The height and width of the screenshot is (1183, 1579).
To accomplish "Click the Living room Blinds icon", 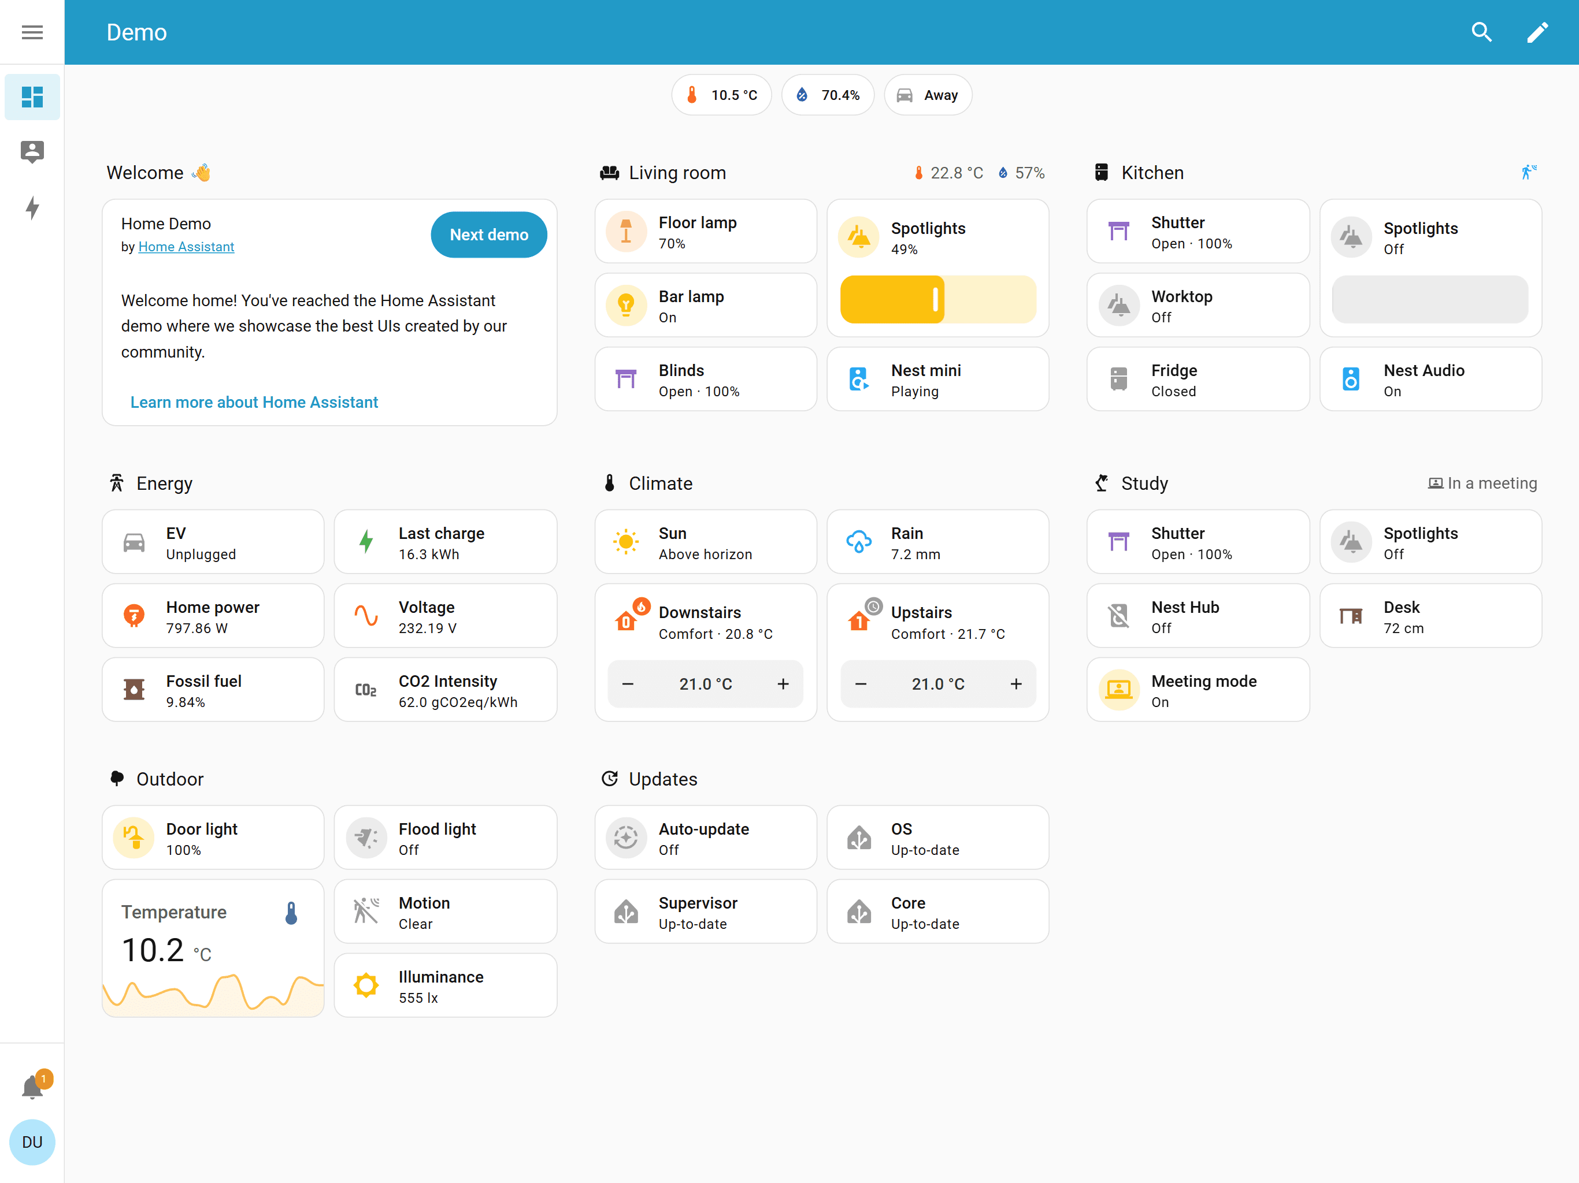I will pos(626,379).
